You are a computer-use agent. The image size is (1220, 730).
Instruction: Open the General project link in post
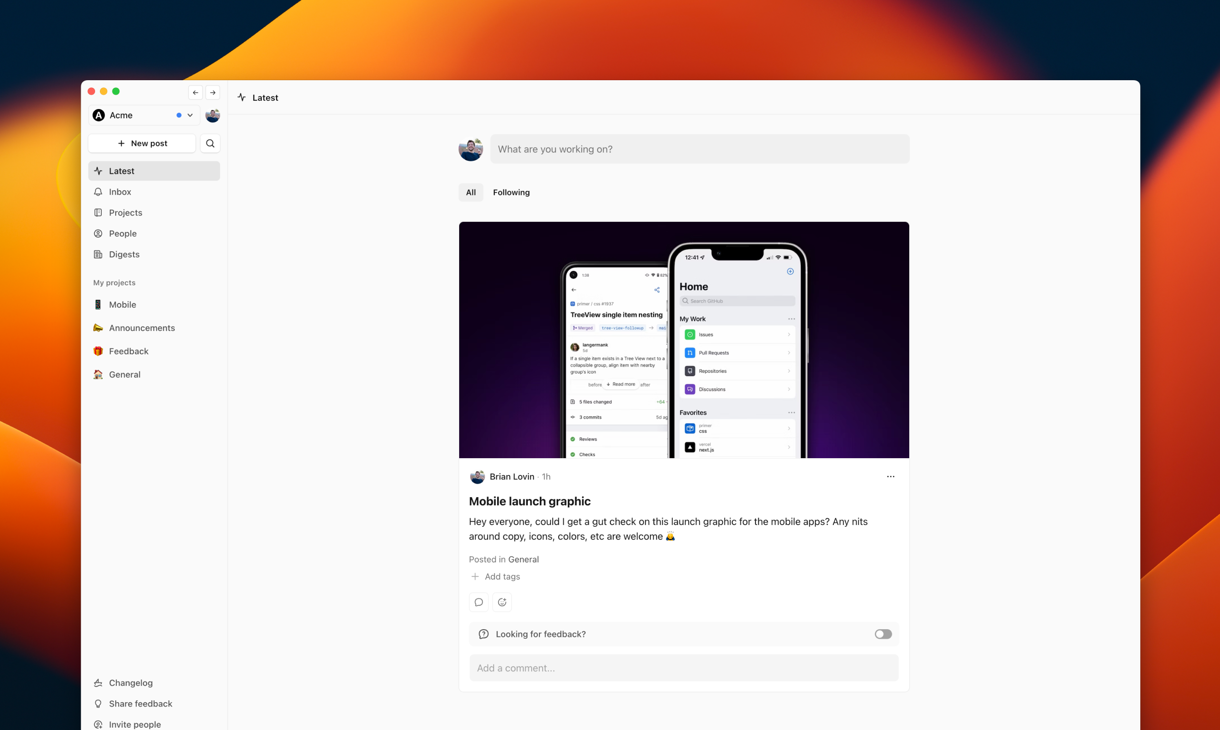[524, 560]
